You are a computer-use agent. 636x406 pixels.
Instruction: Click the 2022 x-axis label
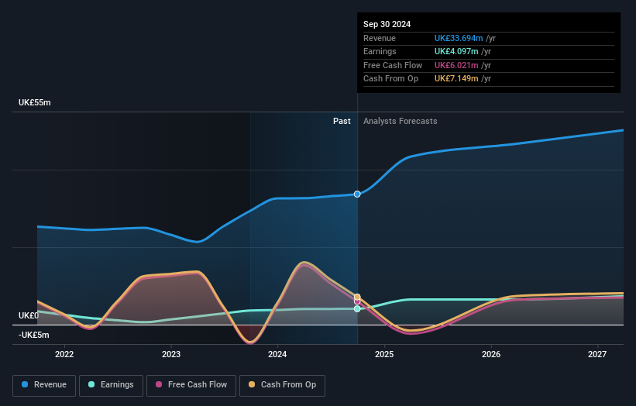pyautogui.click(x=64, y=355)
